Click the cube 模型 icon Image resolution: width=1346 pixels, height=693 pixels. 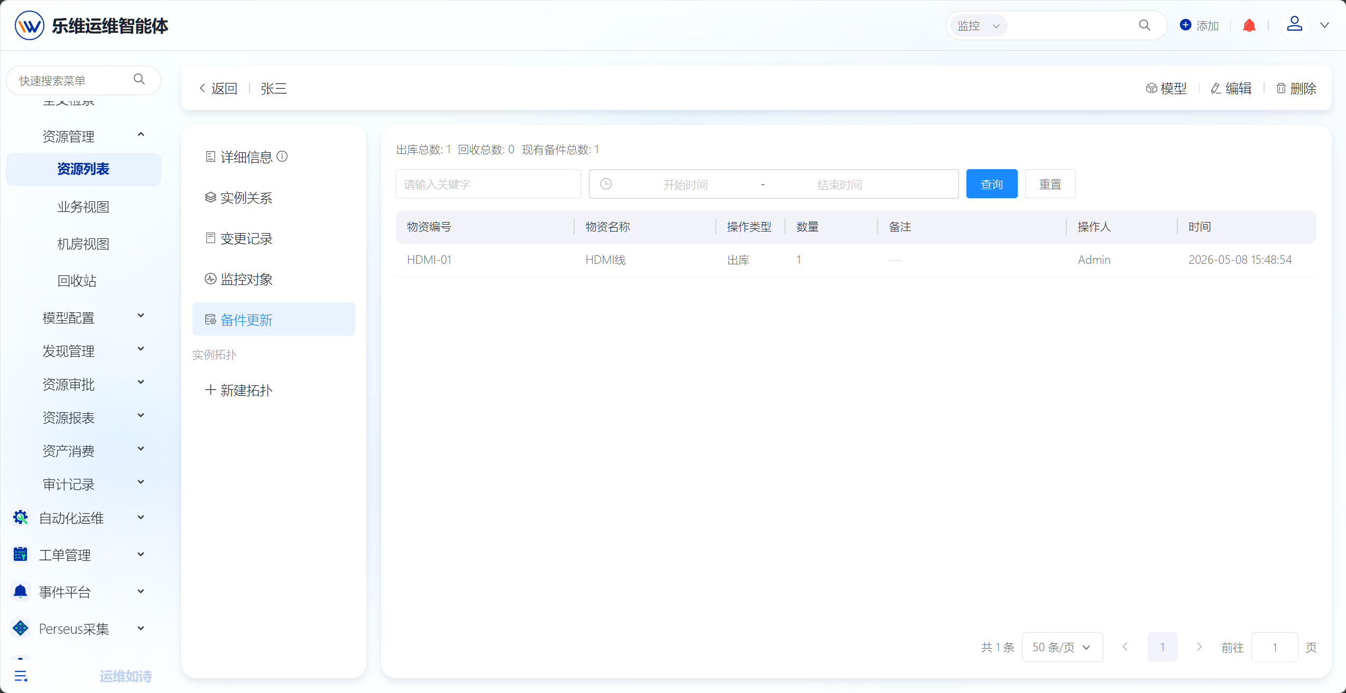pyautogui.click(x=1151, y=88)
